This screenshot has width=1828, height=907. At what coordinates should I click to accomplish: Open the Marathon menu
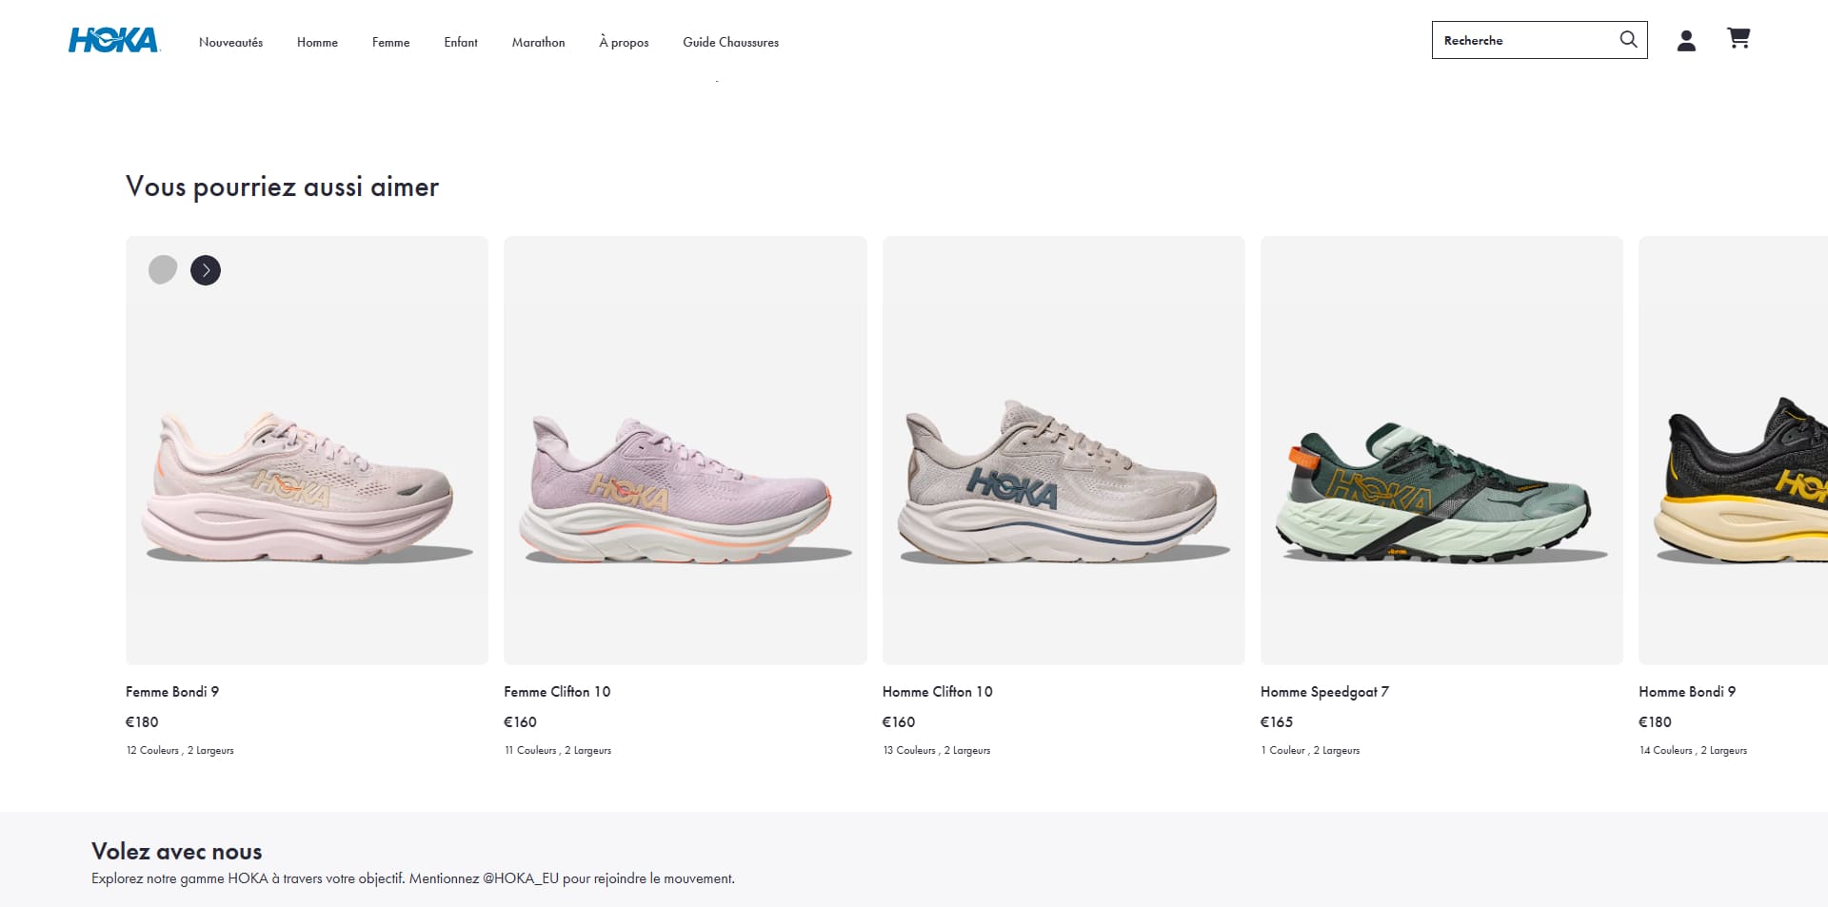538,42
